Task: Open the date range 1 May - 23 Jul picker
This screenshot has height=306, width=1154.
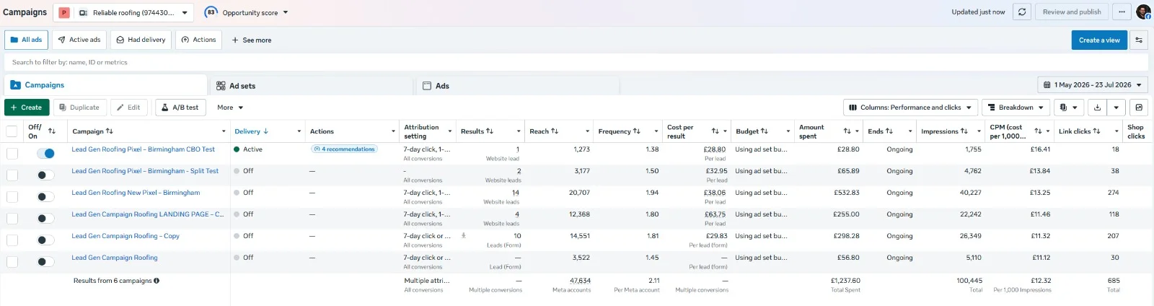Action: [x=1093, y=85]
